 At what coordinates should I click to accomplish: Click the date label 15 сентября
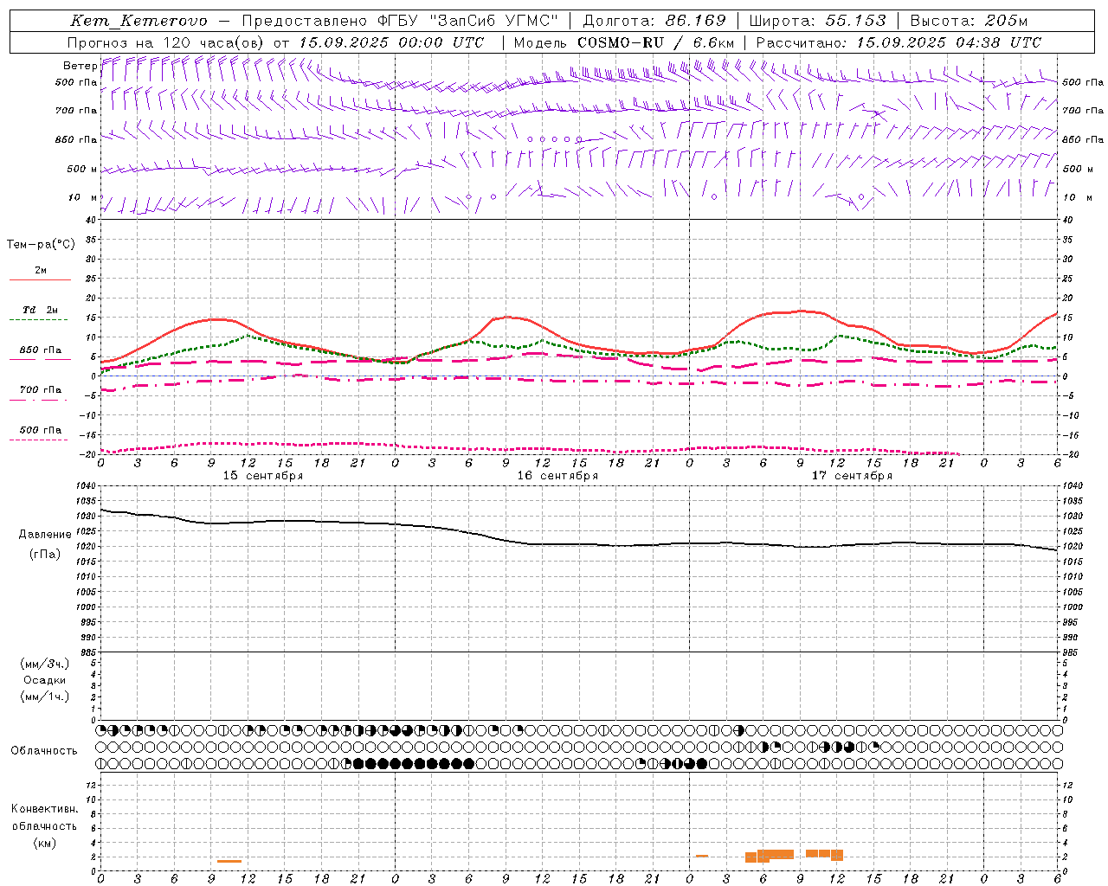[x=263, y=476]
